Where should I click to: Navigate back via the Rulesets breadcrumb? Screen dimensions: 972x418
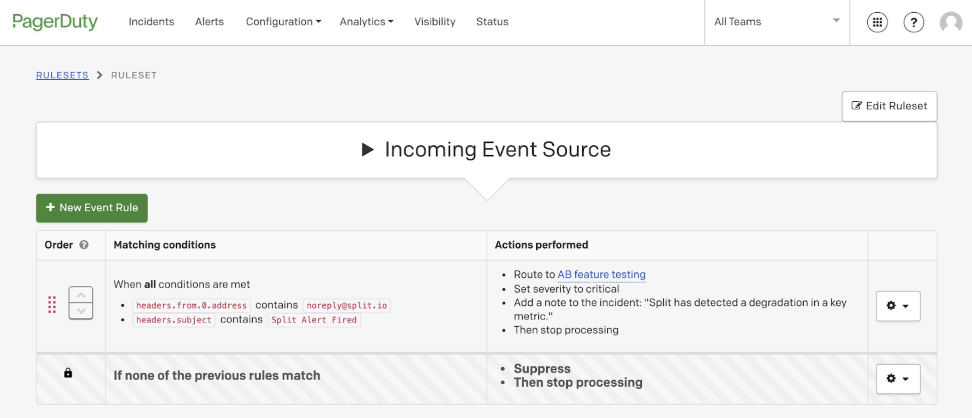coord(62,75)
